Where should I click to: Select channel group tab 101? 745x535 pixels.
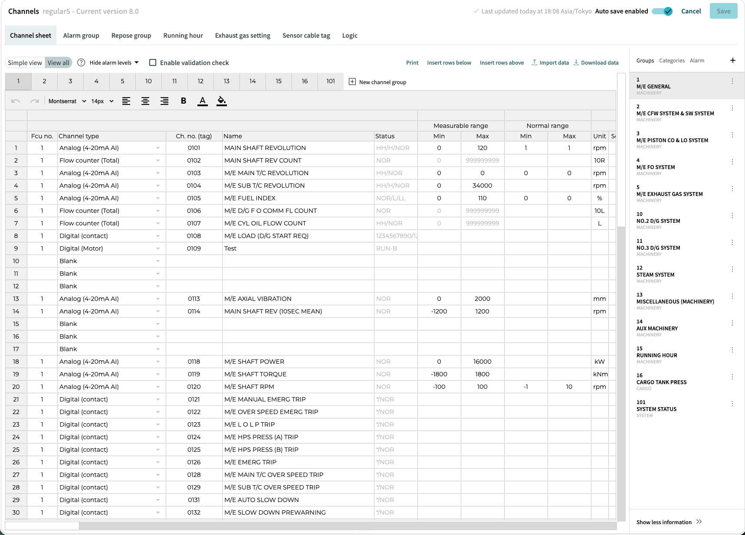pos(331,81)
